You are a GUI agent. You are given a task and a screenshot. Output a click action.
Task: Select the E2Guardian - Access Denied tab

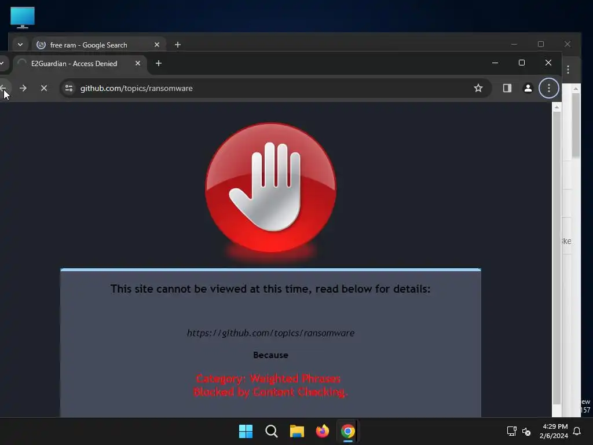click(x=80, y=64)
